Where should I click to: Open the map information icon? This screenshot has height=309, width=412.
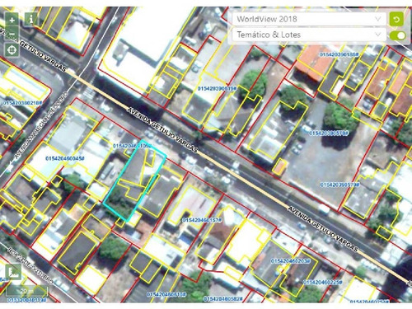[31, 19]
